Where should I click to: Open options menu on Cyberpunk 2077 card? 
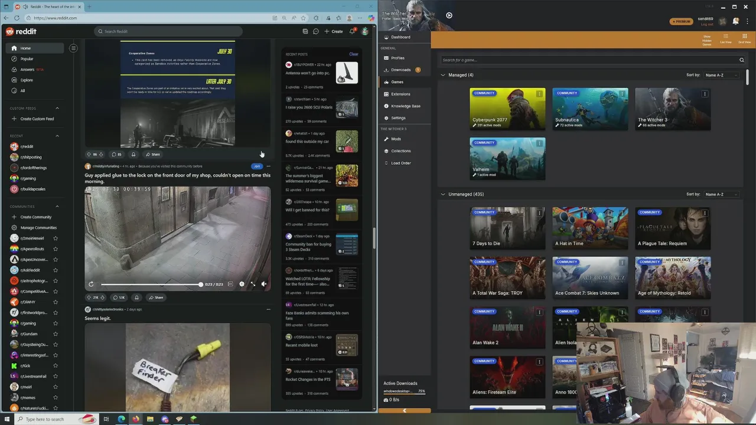coord(539,94)
